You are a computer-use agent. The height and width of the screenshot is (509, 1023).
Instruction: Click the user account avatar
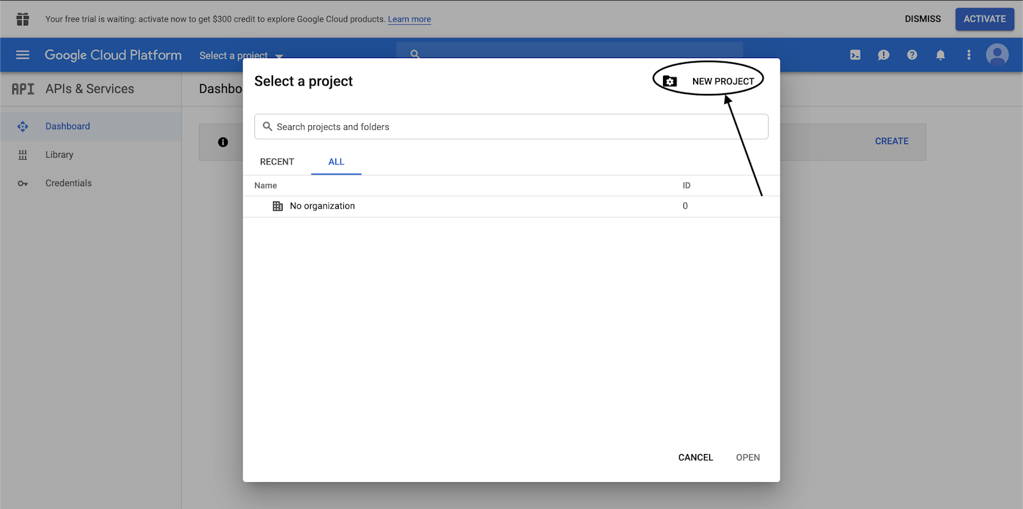tap(997, 55)
